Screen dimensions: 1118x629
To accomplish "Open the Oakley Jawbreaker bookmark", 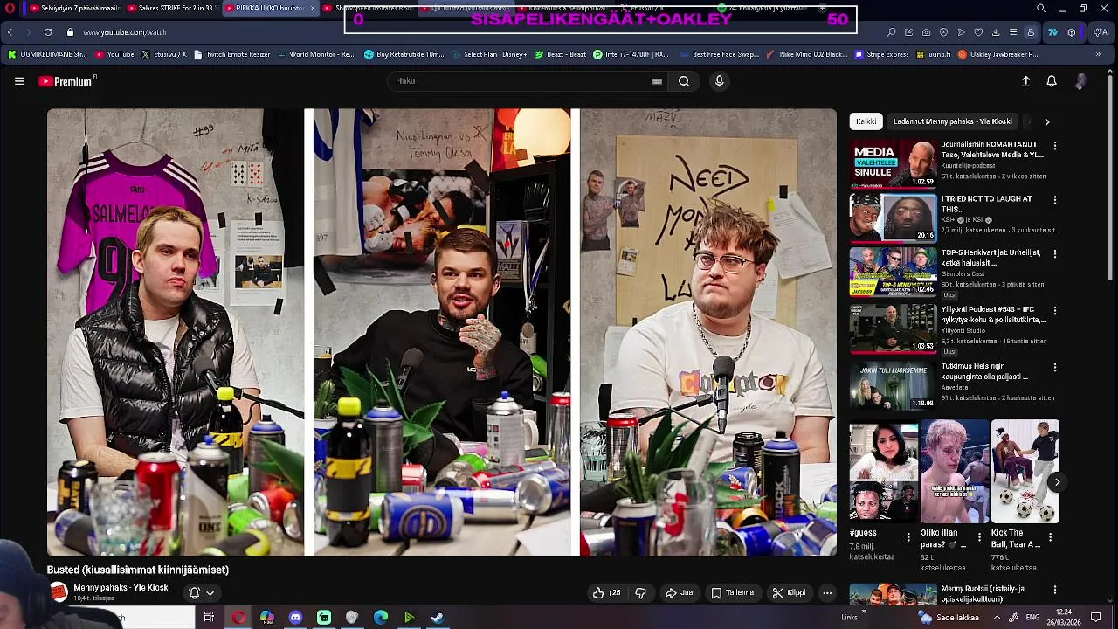I will tap(998, 54).
